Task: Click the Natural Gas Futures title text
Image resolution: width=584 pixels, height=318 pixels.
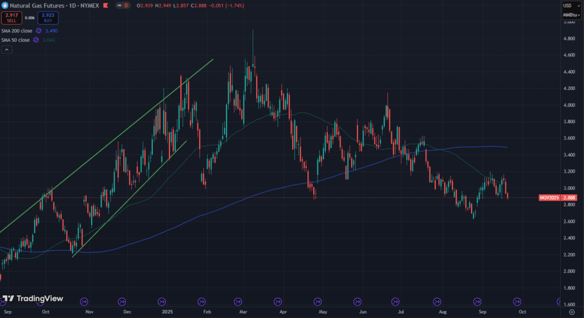Action: (34, 6)
